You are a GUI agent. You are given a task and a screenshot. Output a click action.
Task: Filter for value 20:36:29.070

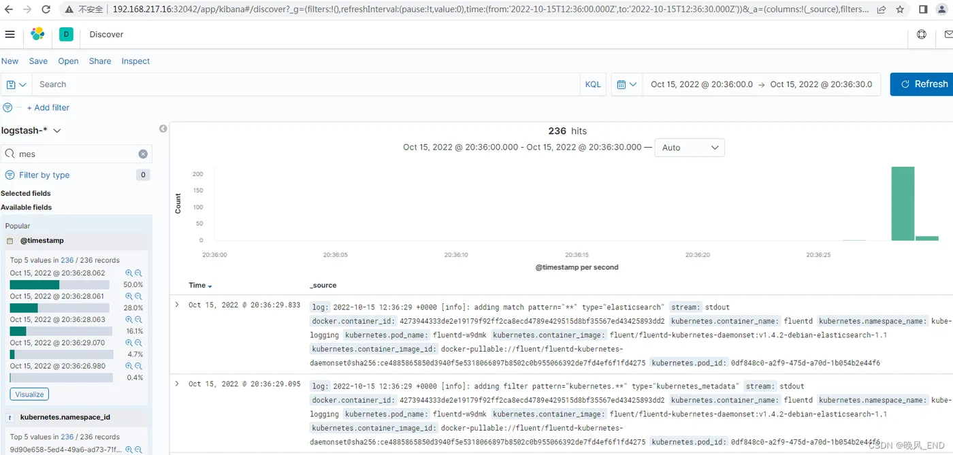point(129,343)
